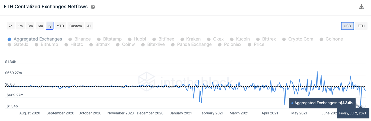Click the download chart icon

(361, 7)
